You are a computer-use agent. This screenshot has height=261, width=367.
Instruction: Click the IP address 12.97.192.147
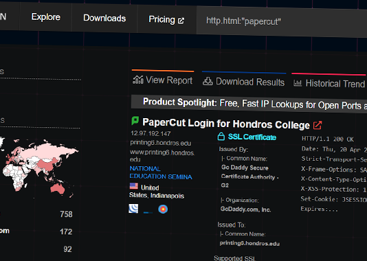point(151,133)
